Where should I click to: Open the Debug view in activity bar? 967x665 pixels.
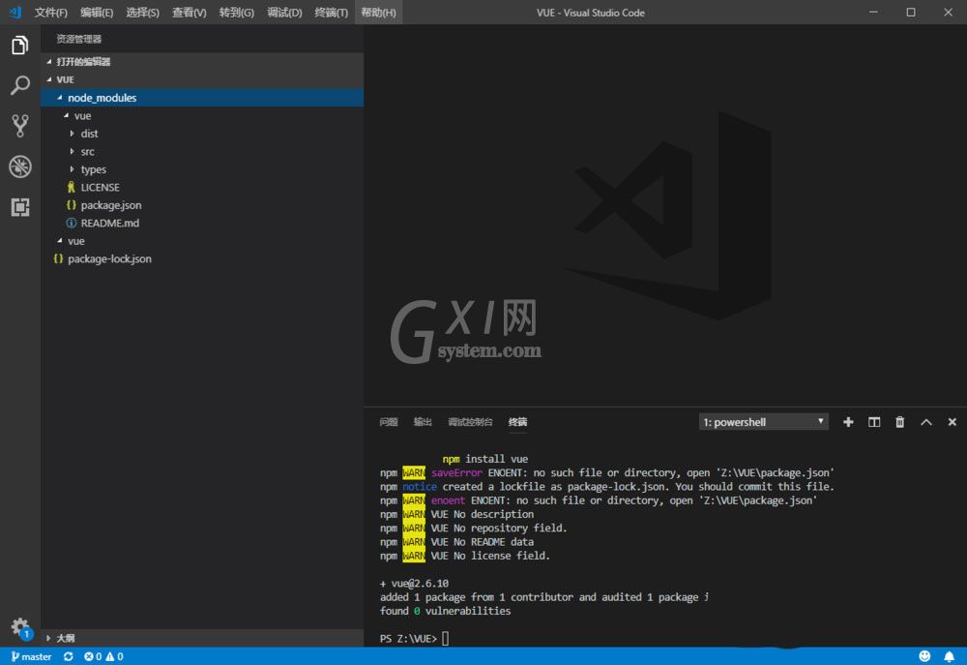pyautogui.click(x=19, y=166)
